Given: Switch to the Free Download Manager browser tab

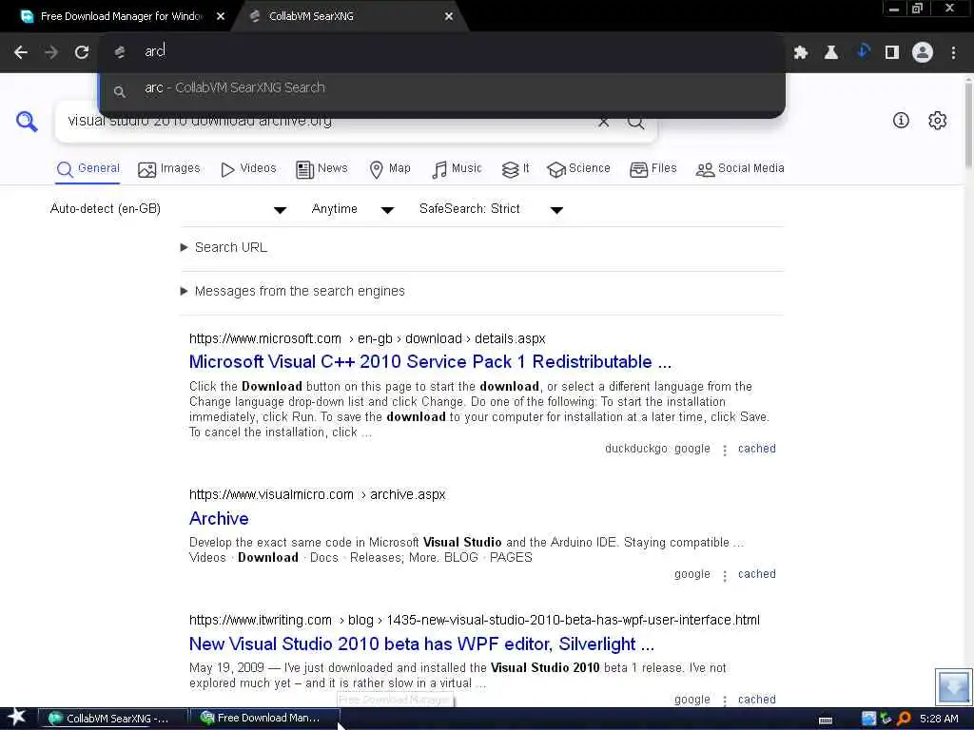Looking at the screenshot, I should tap(121, 16).
